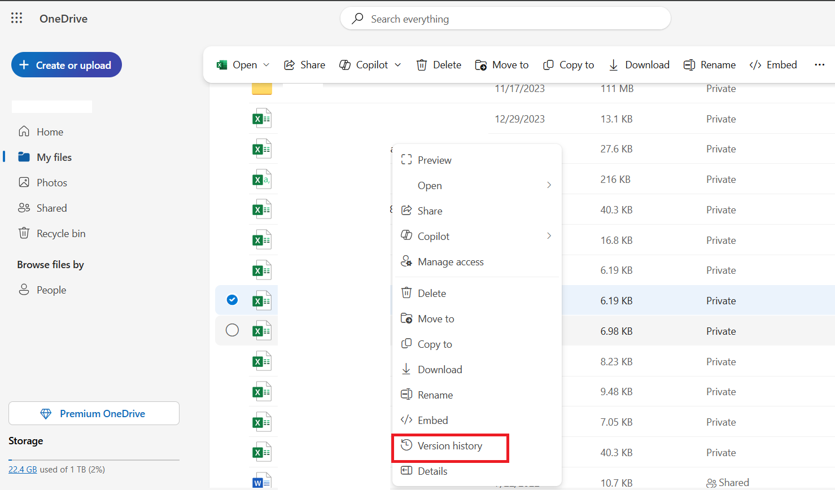Click the toolbar Copilot icon

click(x=345, y=65)
